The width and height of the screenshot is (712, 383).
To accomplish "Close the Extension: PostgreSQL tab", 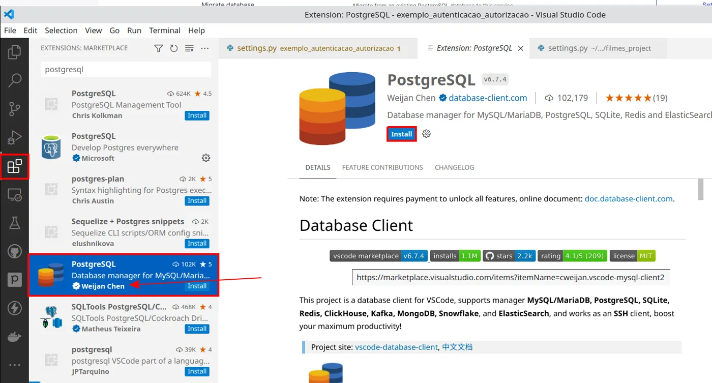I will pos(520,48).
